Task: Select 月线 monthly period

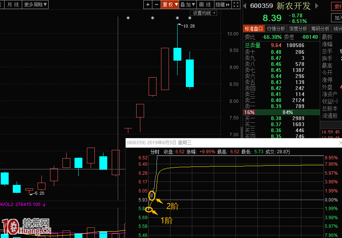Action: (13, 5)
